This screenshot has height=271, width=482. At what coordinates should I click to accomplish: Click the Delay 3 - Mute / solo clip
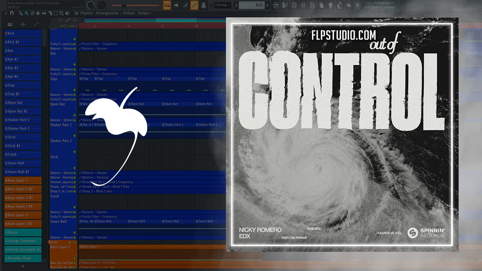click(x=153, y=191)
